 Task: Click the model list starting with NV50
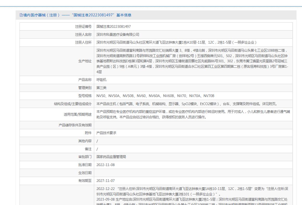[x=155, y=96]
